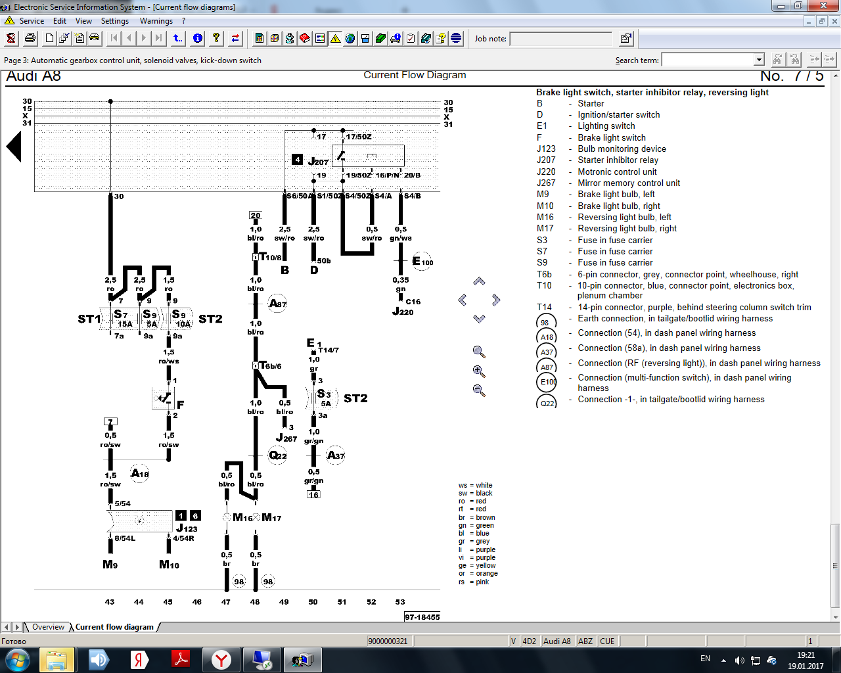
Task: Click the boxed reference number 20
Action: coord(256,216)
